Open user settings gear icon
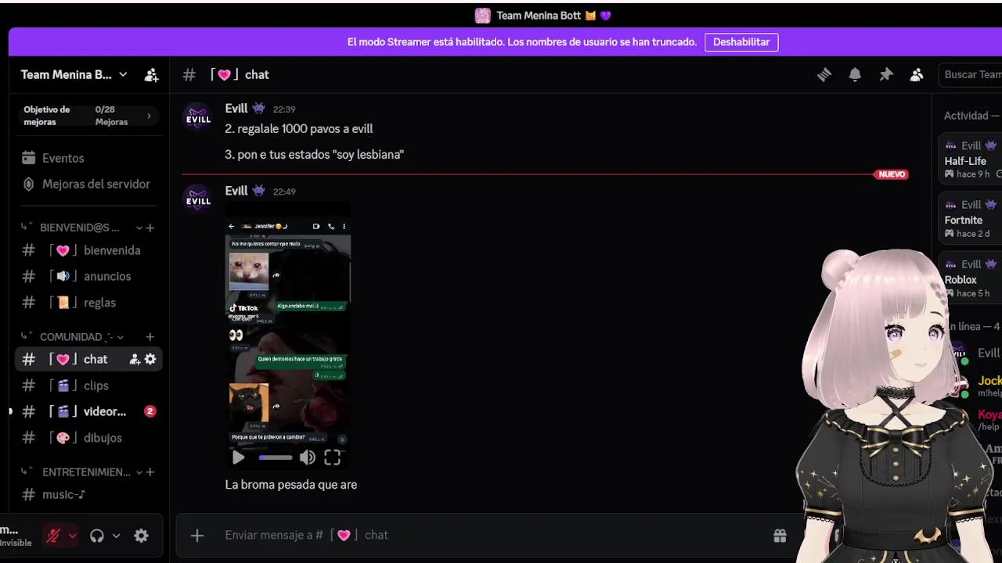 [141, 536]
